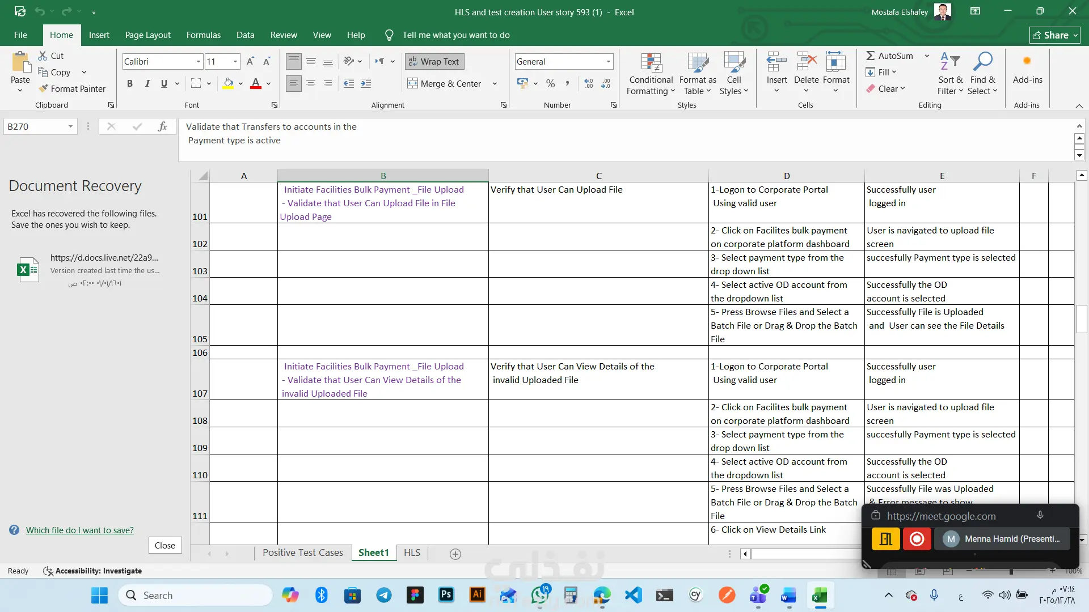1089x612 pixels.
Task: Open the Name Box dropdown arrow
Action: 70,126
